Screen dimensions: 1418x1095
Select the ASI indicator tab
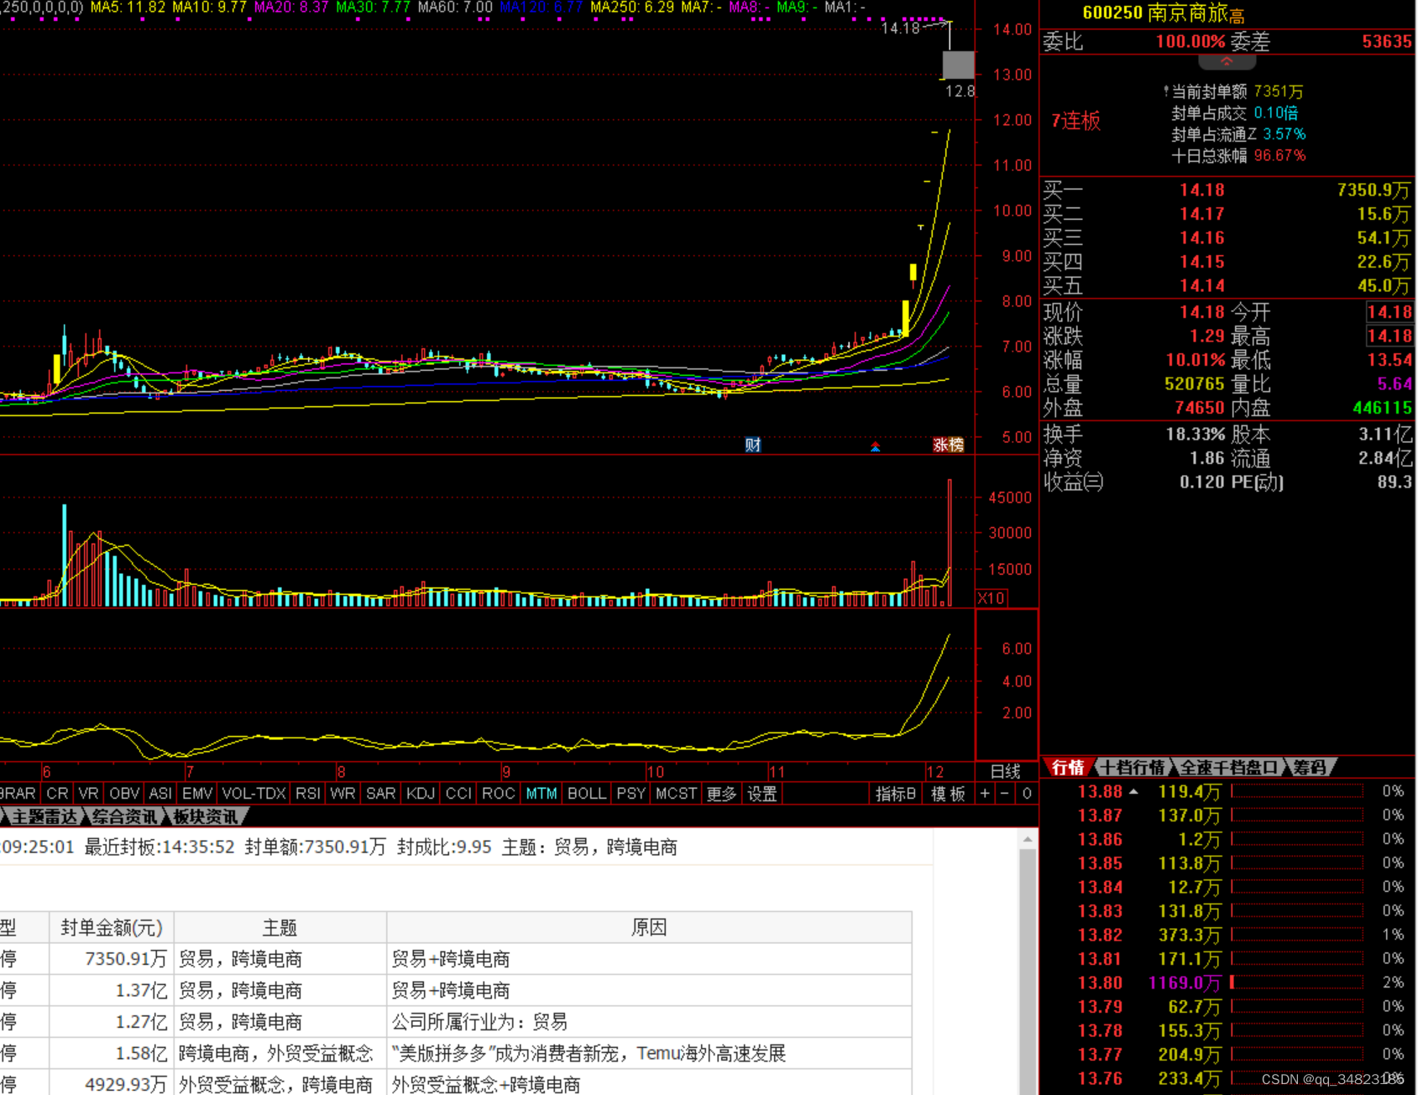coord(160,793)
